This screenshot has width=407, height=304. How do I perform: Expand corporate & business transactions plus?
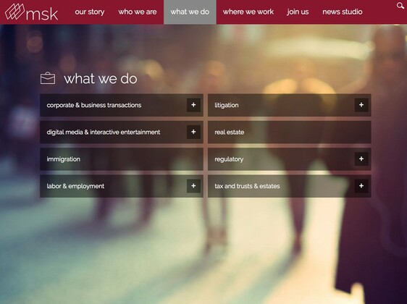[193, 105]
